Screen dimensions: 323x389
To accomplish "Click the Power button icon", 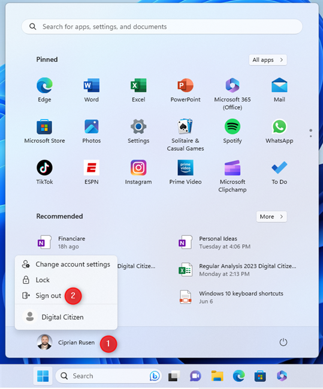I will click(x=283, y=342).
